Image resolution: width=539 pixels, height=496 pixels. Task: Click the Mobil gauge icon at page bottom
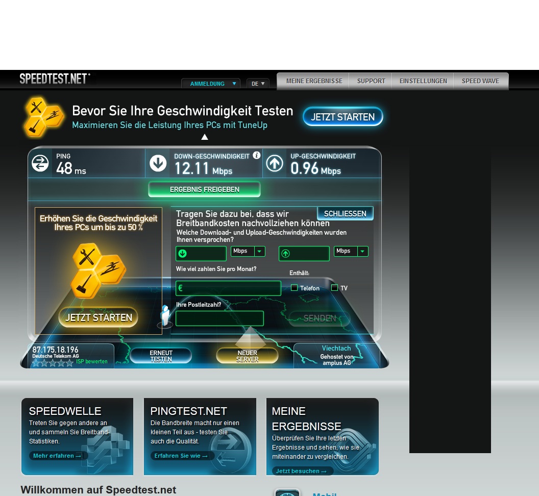coord(287,492)
